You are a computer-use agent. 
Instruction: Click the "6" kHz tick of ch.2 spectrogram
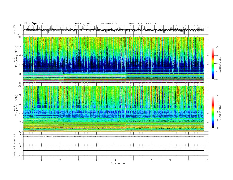coord(21,104)
